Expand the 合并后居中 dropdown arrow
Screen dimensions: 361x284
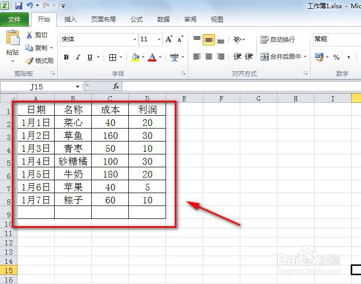tap(305, 56)
